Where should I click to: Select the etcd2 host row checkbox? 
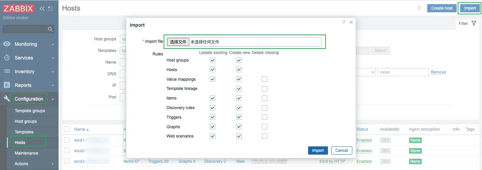(67, 151)
